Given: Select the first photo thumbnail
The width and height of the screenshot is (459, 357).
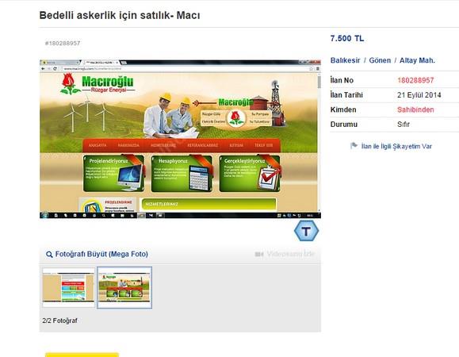Looking at the screenshot, I should [68, 287].
